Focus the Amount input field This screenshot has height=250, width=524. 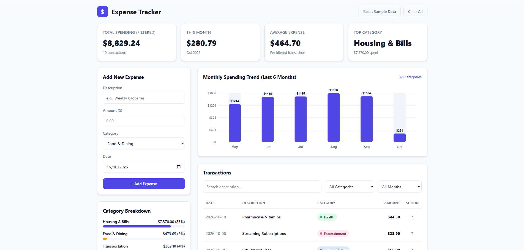click(144, 121)
